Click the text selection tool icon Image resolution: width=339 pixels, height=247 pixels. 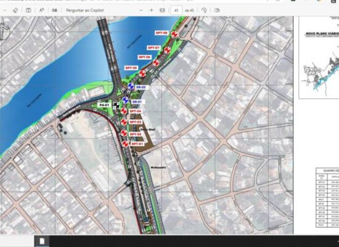click(x=28, y=10)
